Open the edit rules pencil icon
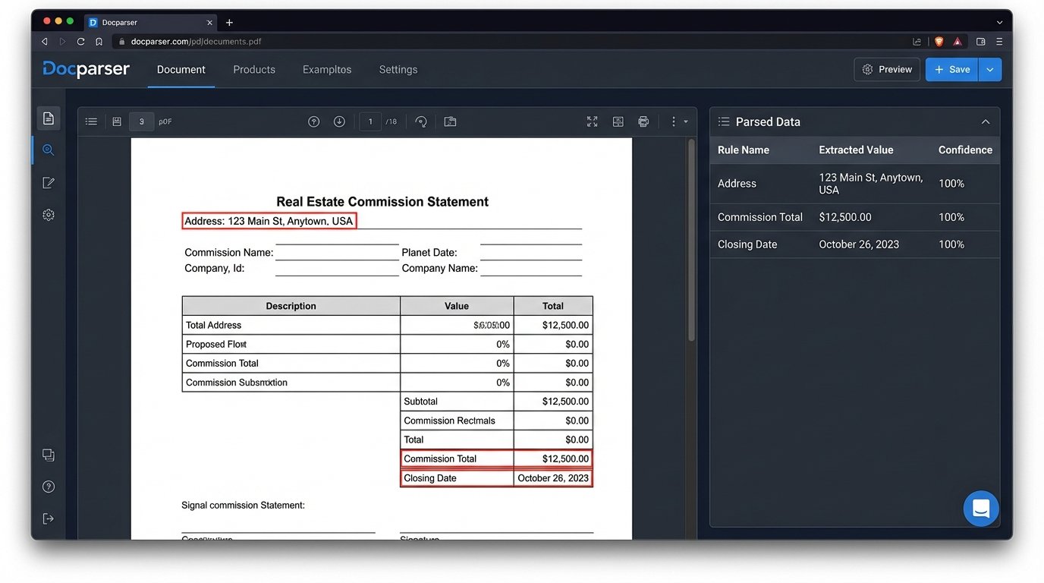 tap(48, 182)
